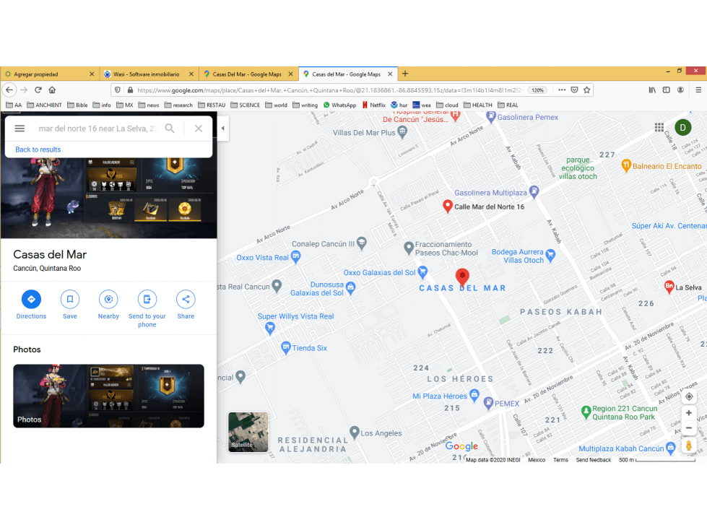Switch to Satellite view
Viewport: 707px width, 530px height.
coord(248,432)
